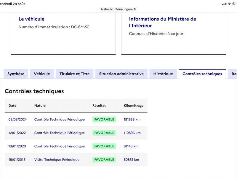Viewport: 237px width, 178px height.
Task: Click Contrôle Technique Périodique in the 05/03/2024 row
Action: tap(60, 120)
